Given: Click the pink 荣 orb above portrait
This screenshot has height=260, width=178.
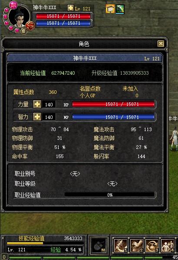Looking at the screenshot, I should (x=13, y=5).
